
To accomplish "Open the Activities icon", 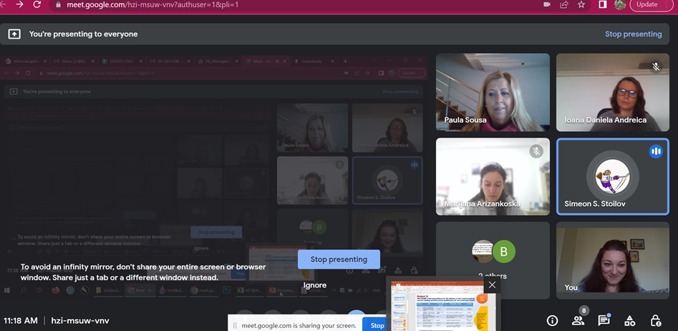I will (x=629, y=321).
